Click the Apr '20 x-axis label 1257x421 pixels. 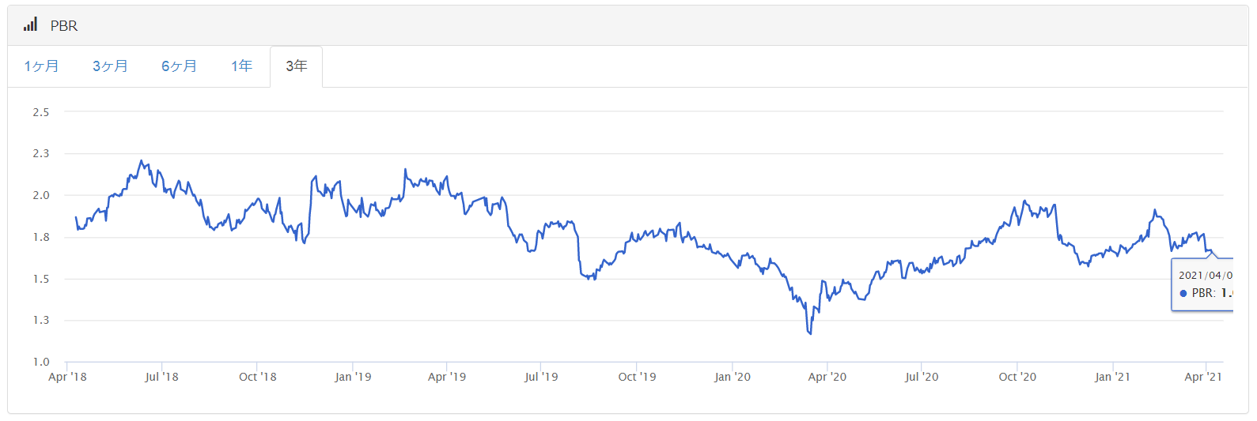pyautogui.click(x=827, y=377)
